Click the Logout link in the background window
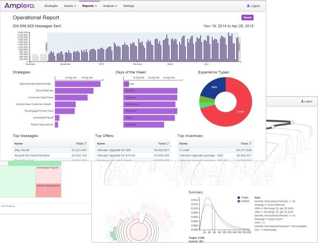 tap(308, 101)
